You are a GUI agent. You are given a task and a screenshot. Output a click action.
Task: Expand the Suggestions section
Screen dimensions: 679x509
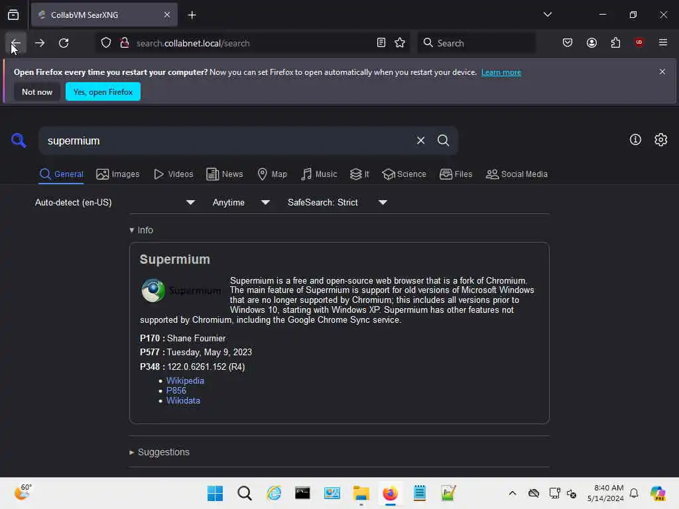tap(159, 452)
